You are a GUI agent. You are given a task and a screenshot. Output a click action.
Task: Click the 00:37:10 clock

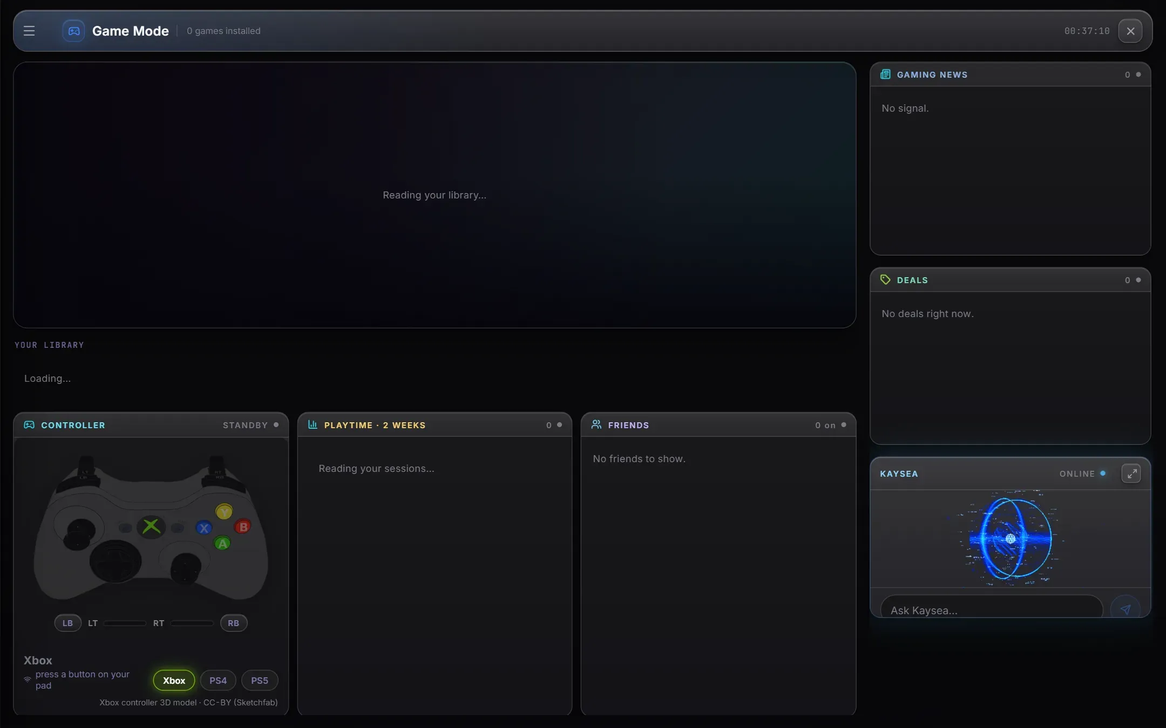[x=1087, y=31]
